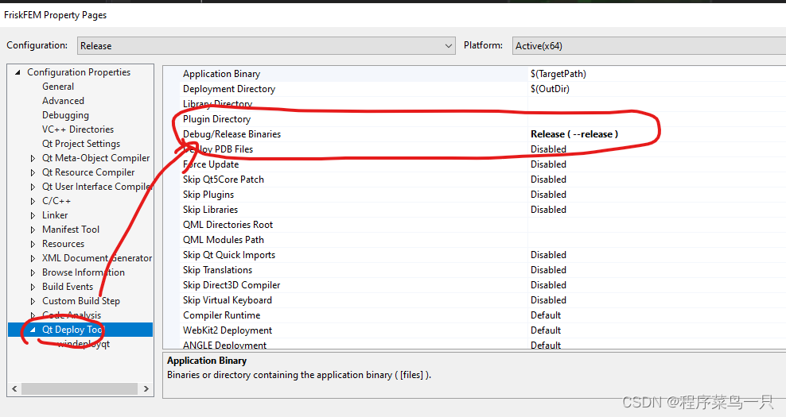The height and width of the screenshot is (417, 786).
Task: Click the QML Directories Root value field
Action: coord(656,224)
